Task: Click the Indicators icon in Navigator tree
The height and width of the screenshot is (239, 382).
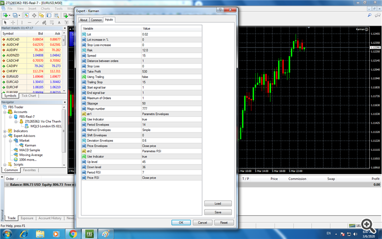Action: (10, 131)
